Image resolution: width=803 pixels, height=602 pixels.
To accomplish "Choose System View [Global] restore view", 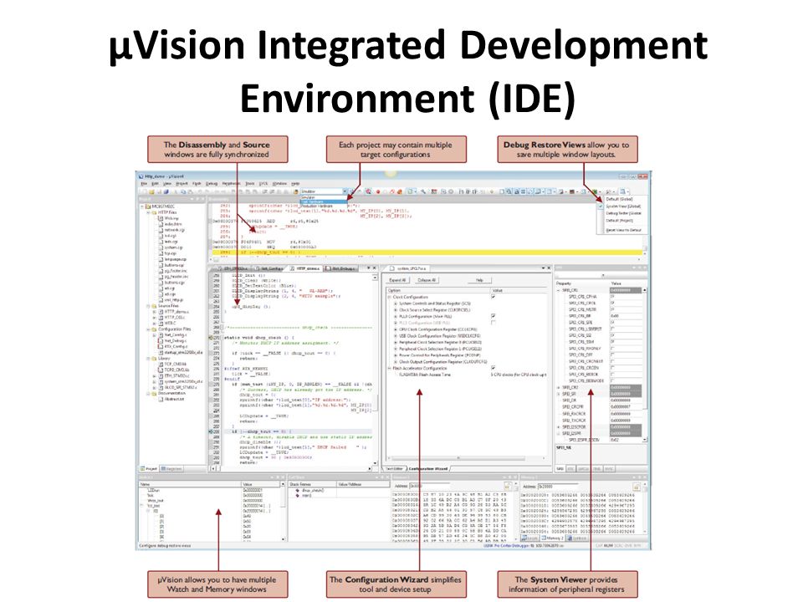I will pos(623,207).
